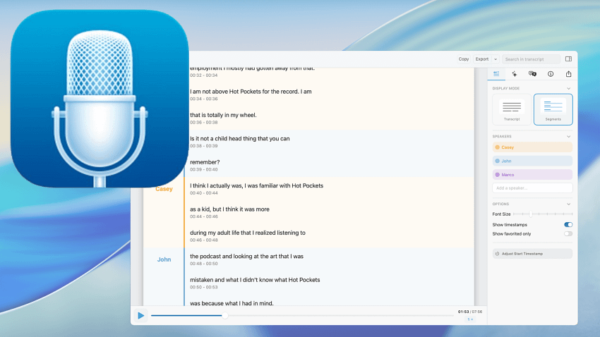Click timestamp 00:40 - 00:44
Image resolution: width=600 pixels, height=337 pixels.
pyautogui.click(x=203, y=193)
